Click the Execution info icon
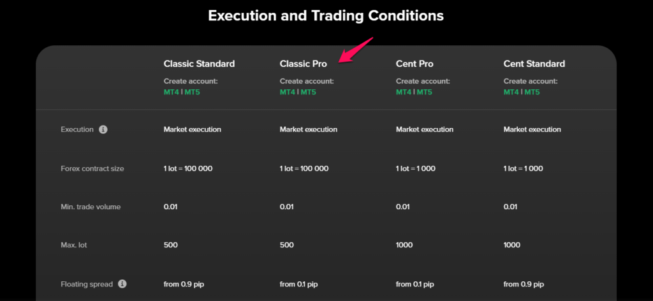 (x=103, y=129)
